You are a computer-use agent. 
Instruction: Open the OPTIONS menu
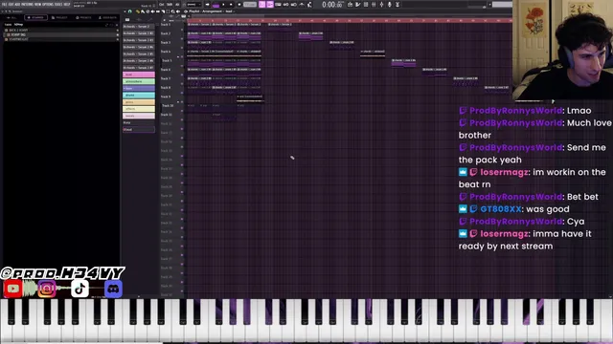click(x=48, y=4)
